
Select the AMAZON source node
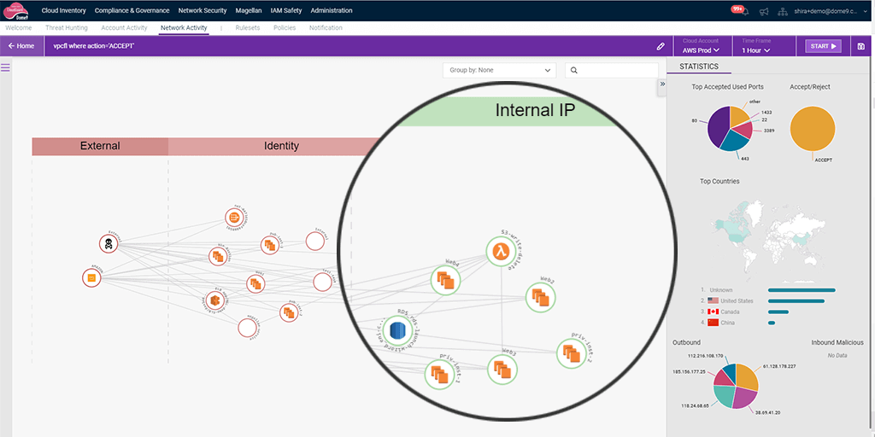91,277
